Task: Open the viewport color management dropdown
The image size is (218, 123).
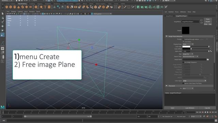Action: (x=103, y=14)
